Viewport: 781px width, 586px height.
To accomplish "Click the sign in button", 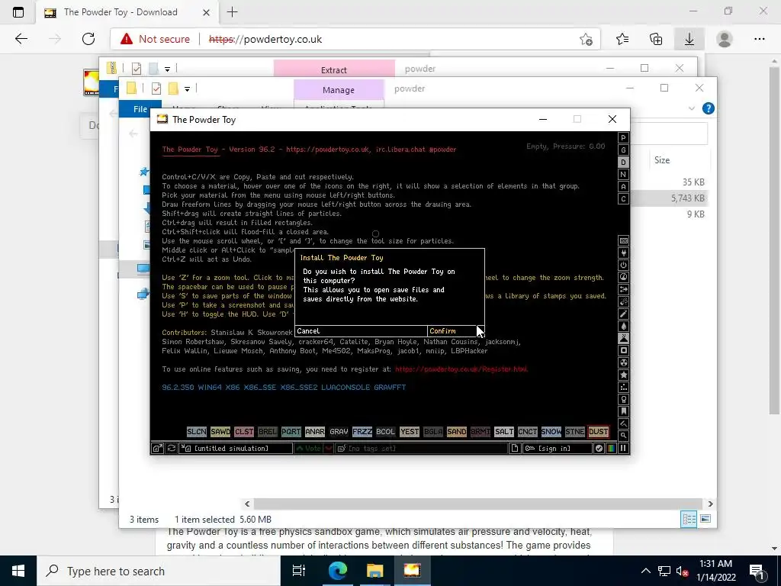I will click(x=558, y=448).
